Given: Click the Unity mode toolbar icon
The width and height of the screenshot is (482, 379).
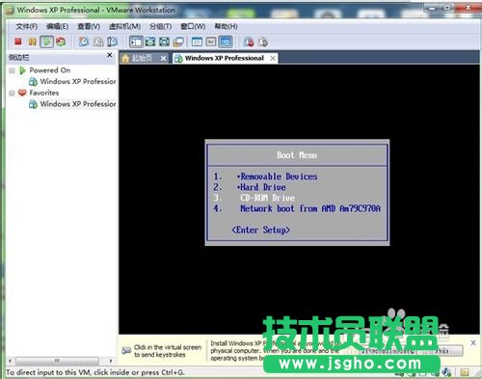Looking at the screenshot, I should (x=178, y=41).
